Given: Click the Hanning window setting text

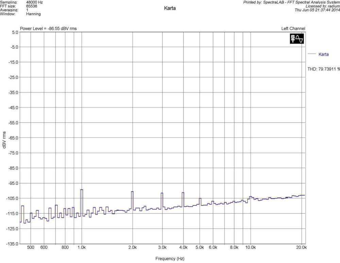Looking at the screenshot, I should point(33,14).
